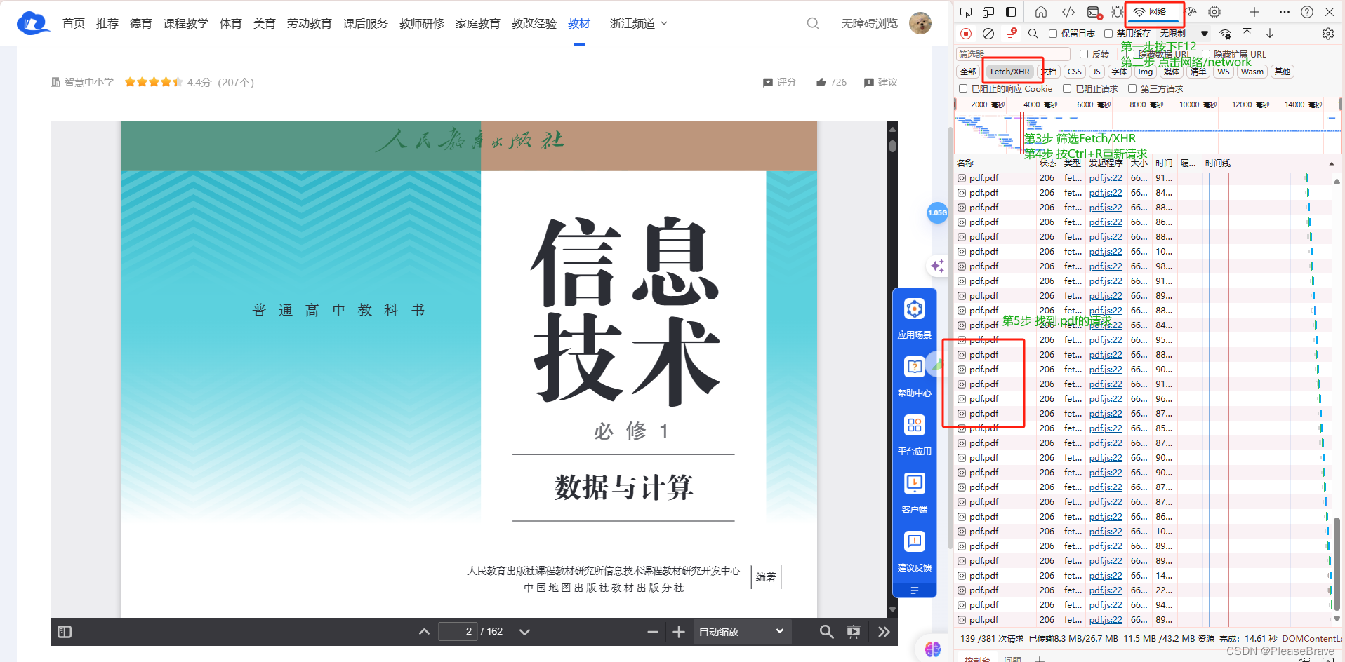Open the 自动缩放 zoom dropdown

point(742,632)
